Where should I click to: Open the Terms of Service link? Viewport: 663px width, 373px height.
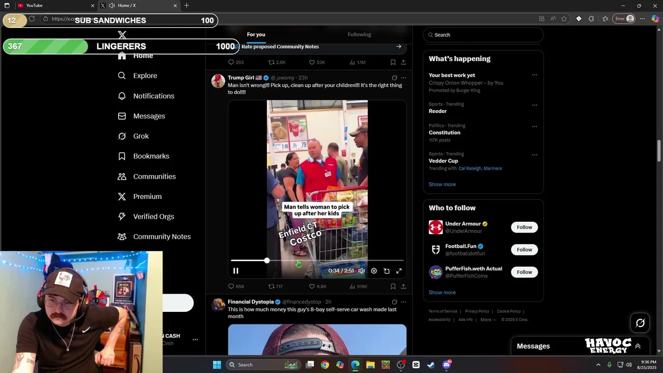pyautogui.click(x=443, y=311)
